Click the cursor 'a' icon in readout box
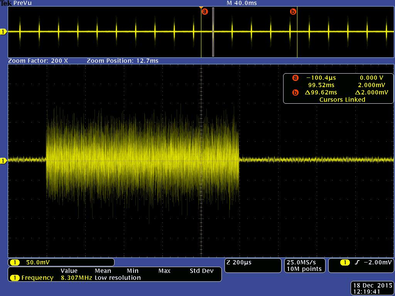395x296 pixels. (x=295, y=78)
